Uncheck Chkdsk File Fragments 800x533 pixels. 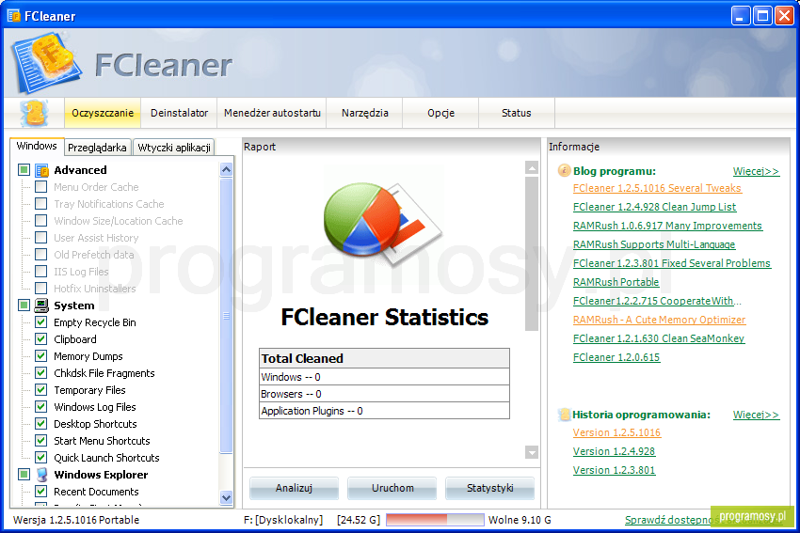point(40,372)
